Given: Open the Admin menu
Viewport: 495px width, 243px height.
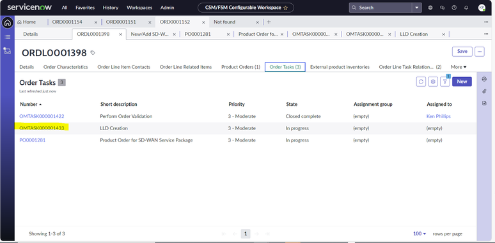Looking at the screenshot, I should tap(168, 8).
